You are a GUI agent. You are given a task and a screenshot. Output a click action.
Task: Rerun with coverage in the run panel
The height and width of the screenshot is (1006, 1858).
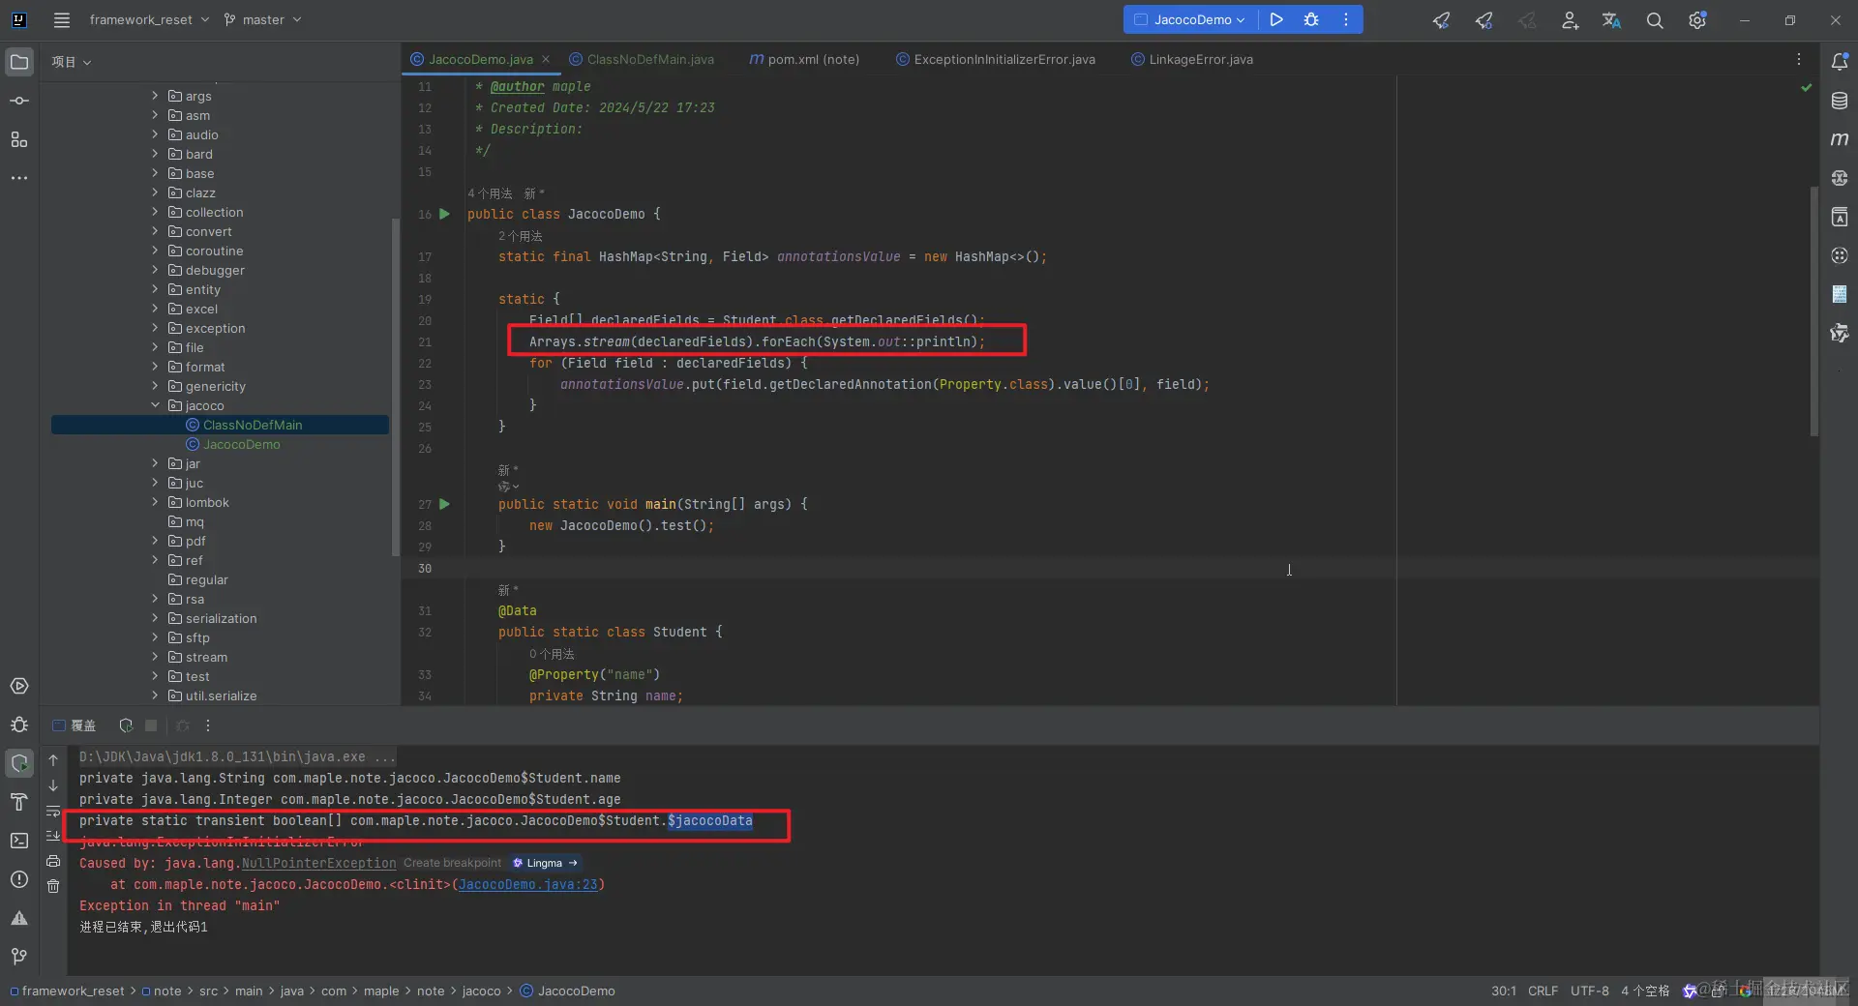(x=126, y=725)
